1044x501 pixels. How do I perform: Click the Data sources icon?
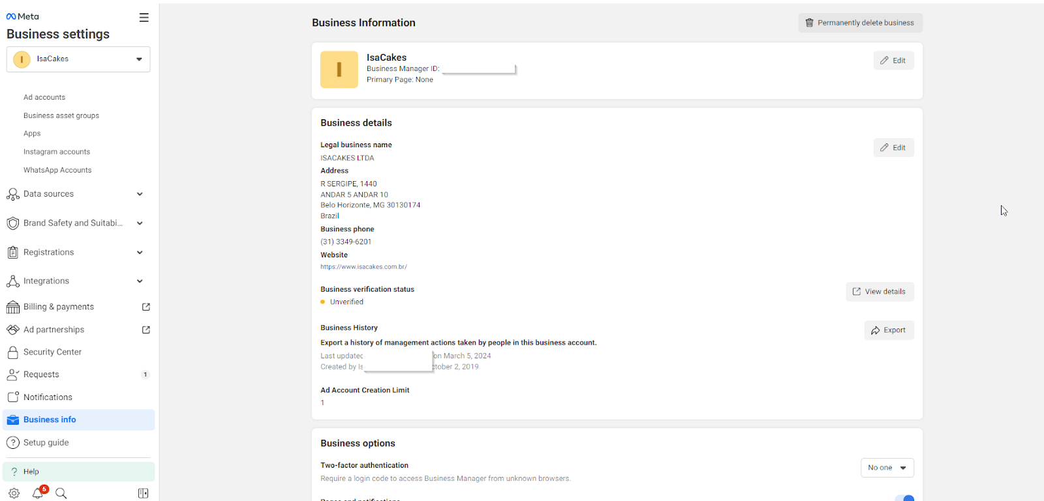pyautogui.click(x=12, y=194)
